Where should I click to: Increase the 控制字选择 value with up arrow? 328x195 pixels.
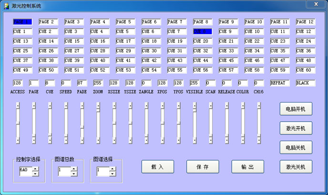coord(35,167)
